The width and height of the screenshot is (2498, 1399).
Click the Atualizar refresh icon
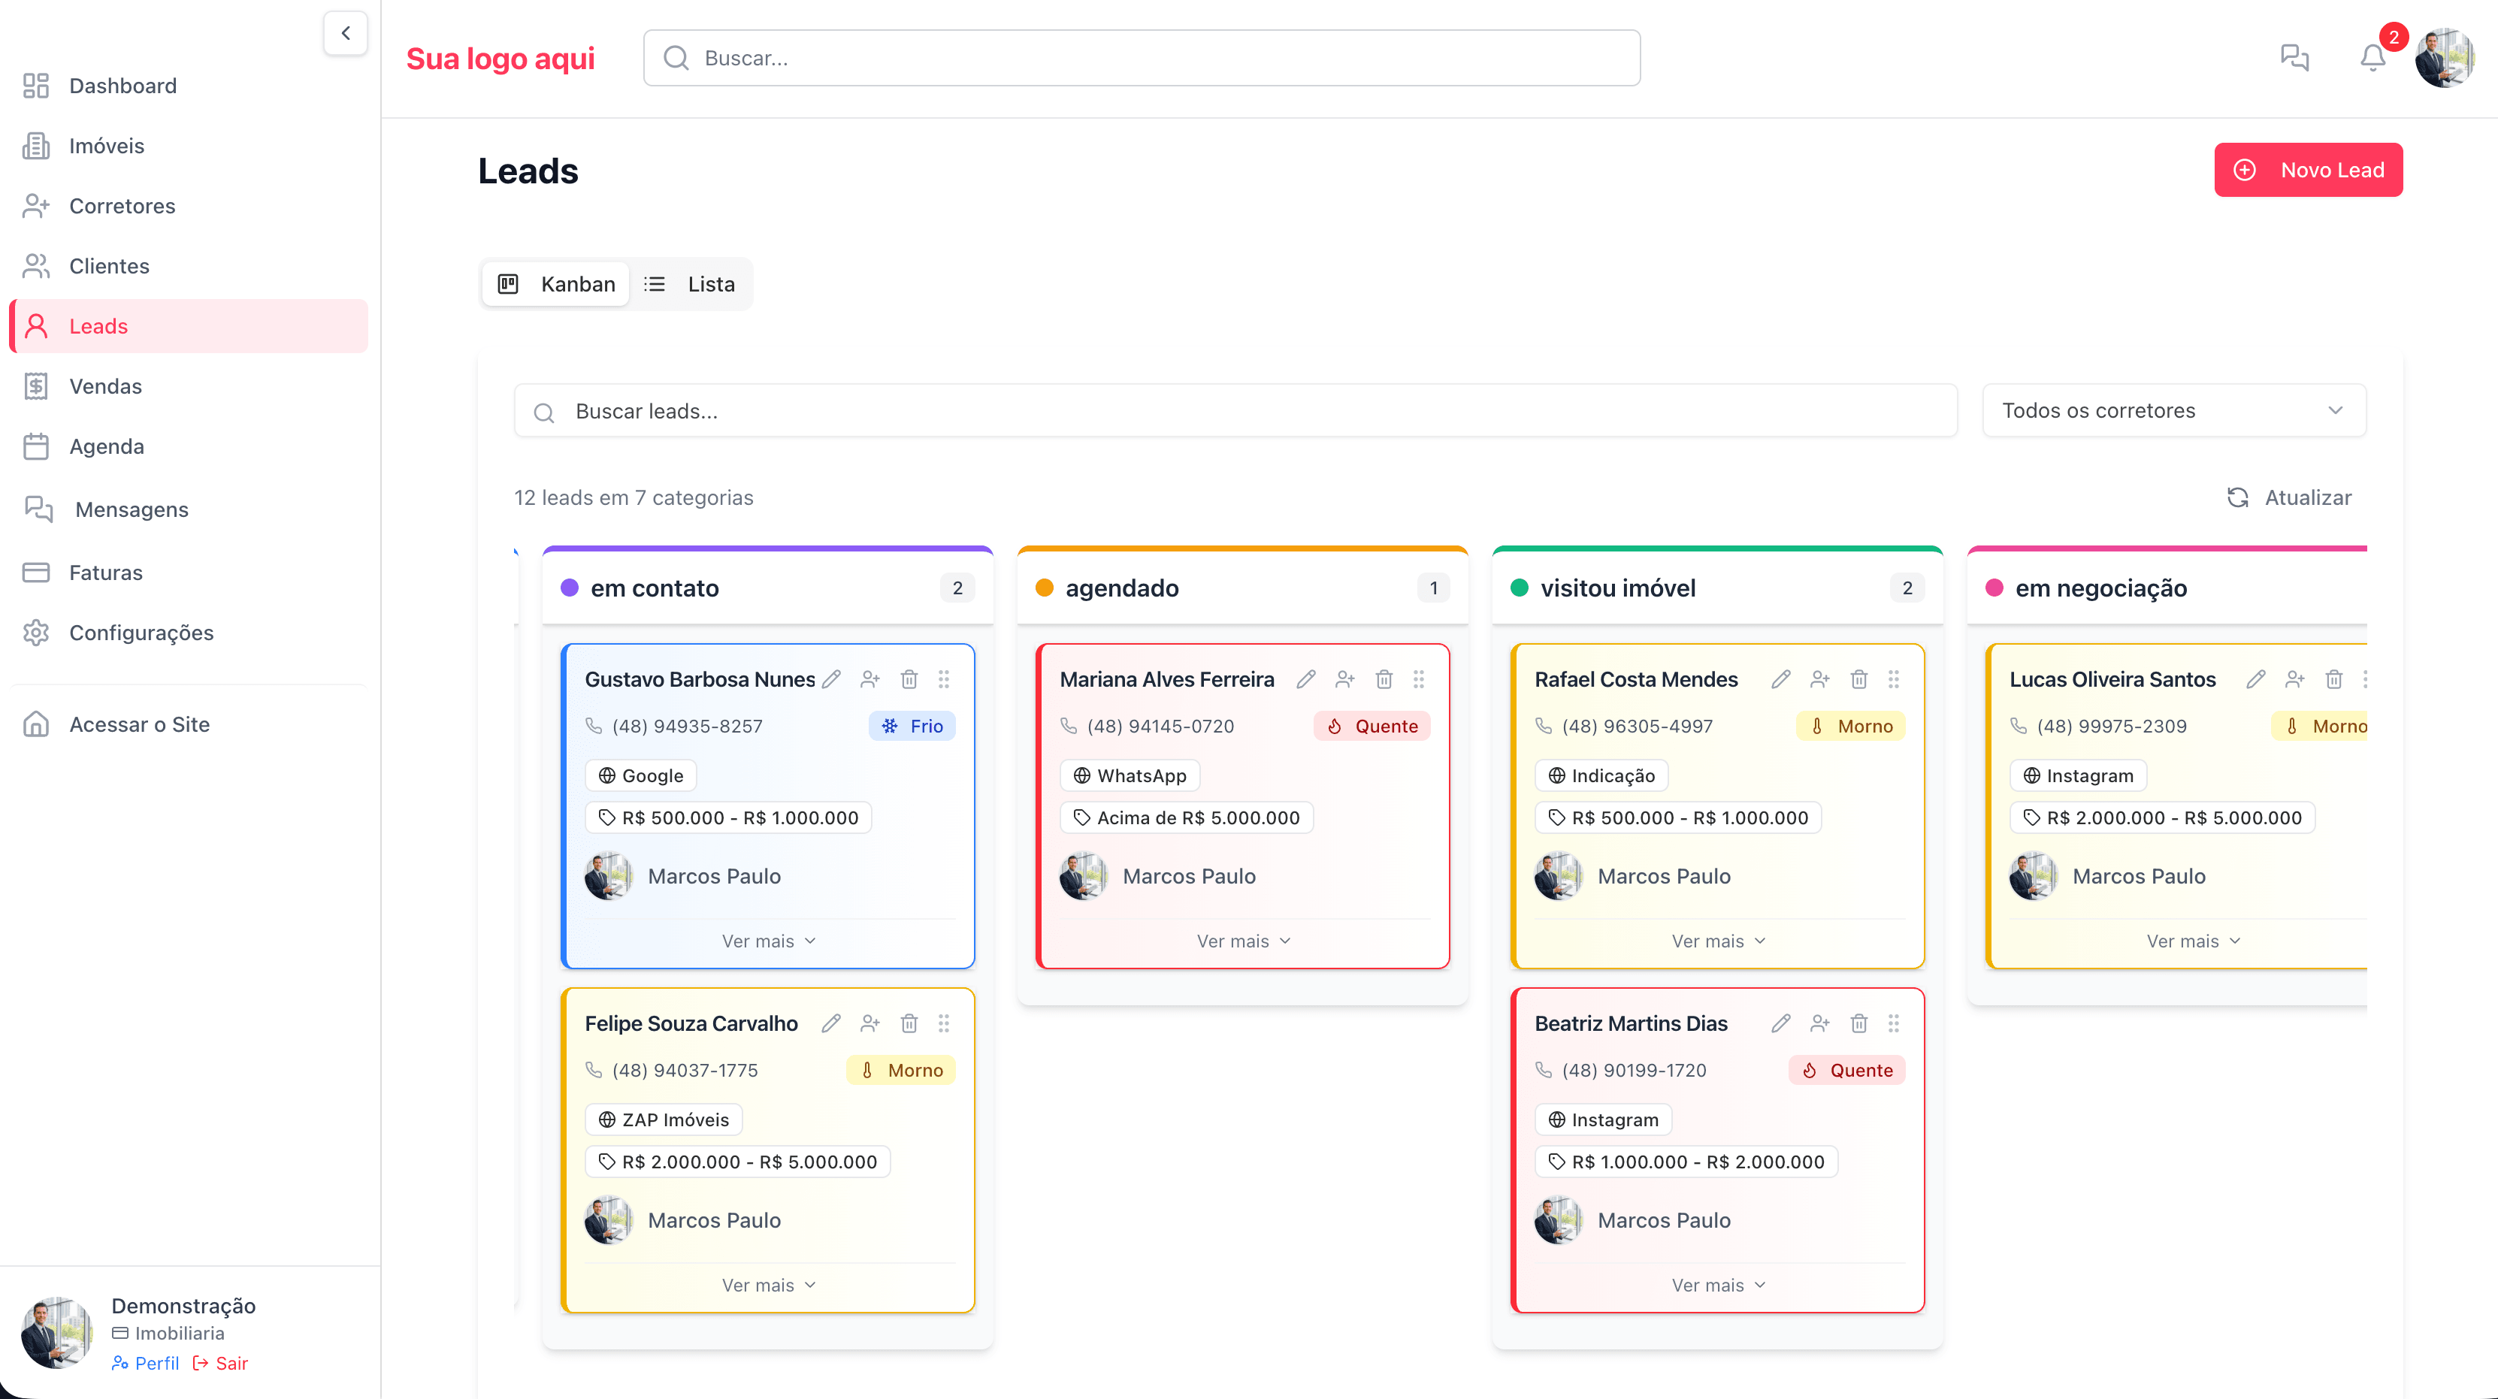coord(2237,497)
